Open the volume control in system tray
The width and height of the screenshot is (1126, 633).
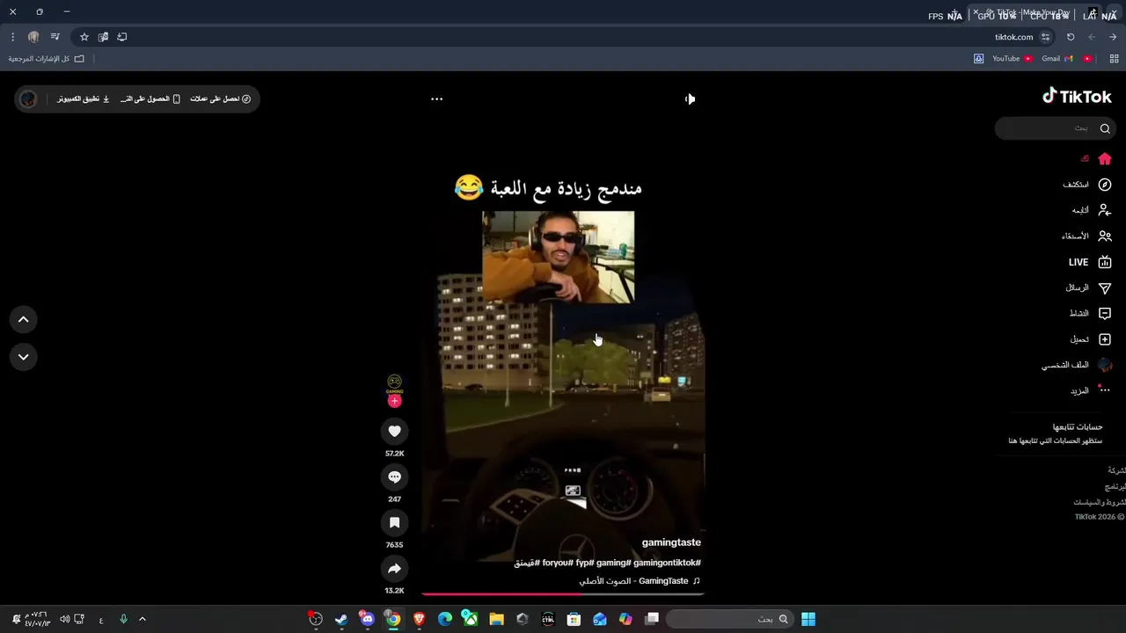(x=64, y=619)
